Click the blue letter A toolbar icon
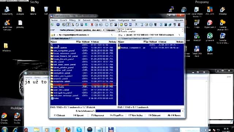 pyautogui.click(x=58, y=25)
